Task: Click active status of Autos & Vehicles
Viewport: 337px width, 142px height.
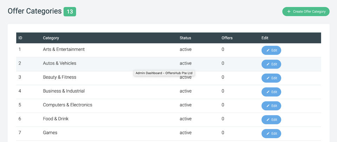Action: (185, 63)
